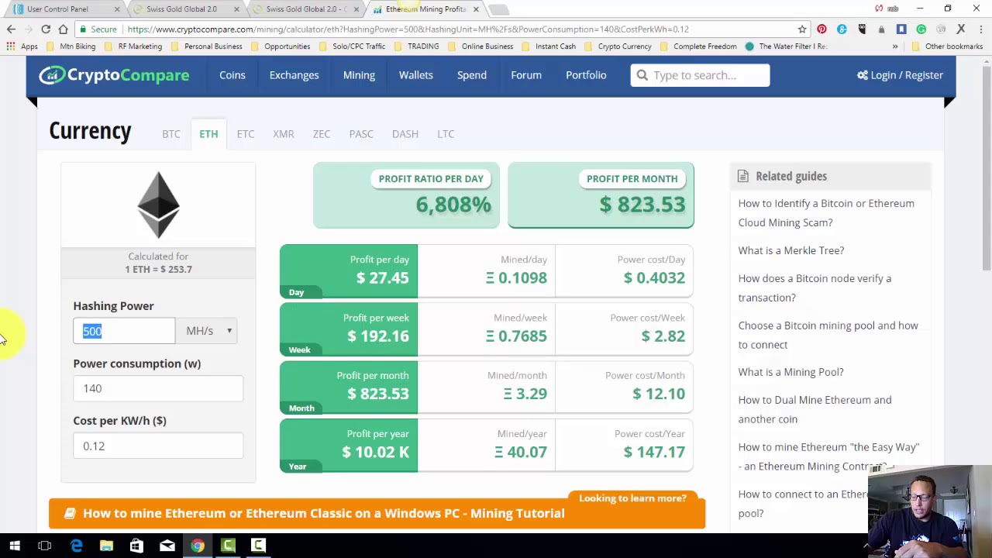Open Mail app from taskbar

(167, 546)
